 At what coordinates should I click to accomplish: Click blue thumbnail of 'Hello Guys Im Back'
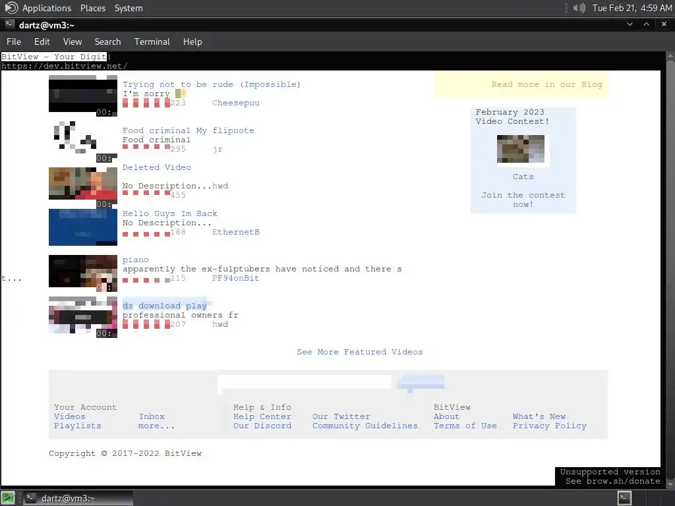click(82, 227)
